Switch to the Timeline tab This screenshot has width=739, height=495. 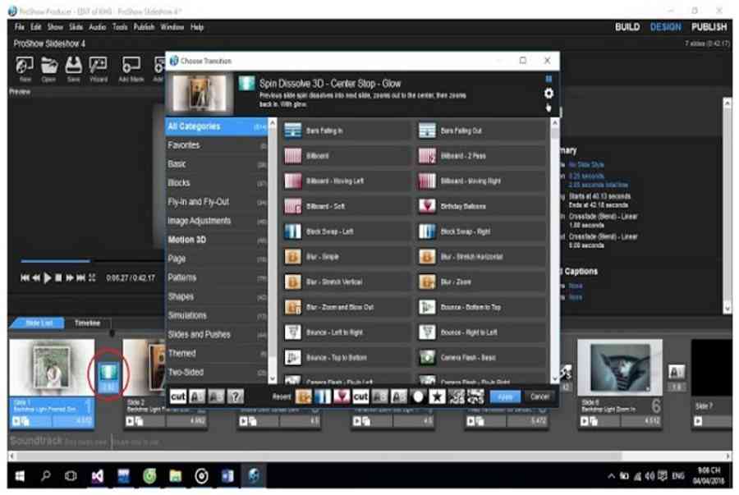(x=87, y=323)
